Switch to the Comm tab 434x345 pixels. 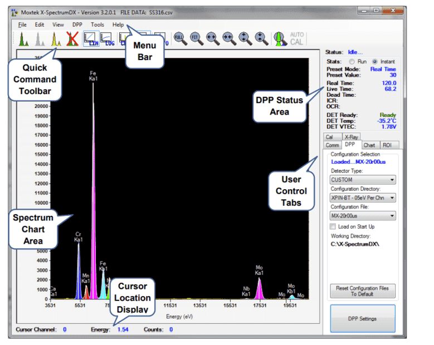coord(332,145)
